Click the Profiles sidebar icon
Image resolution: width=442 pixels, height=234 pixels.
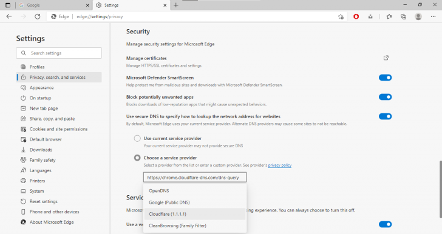[23, 67]
